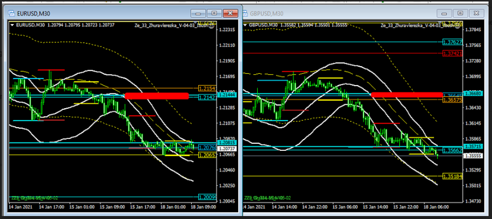Click the EURUSD chart window icon
The width and height of the screenshot is (492, 219).
11,13
